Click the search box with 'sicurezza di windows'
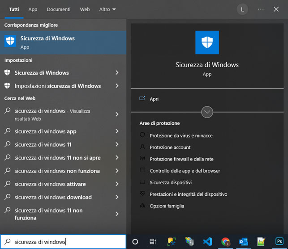The image size is (288, 249). [63, 242]
